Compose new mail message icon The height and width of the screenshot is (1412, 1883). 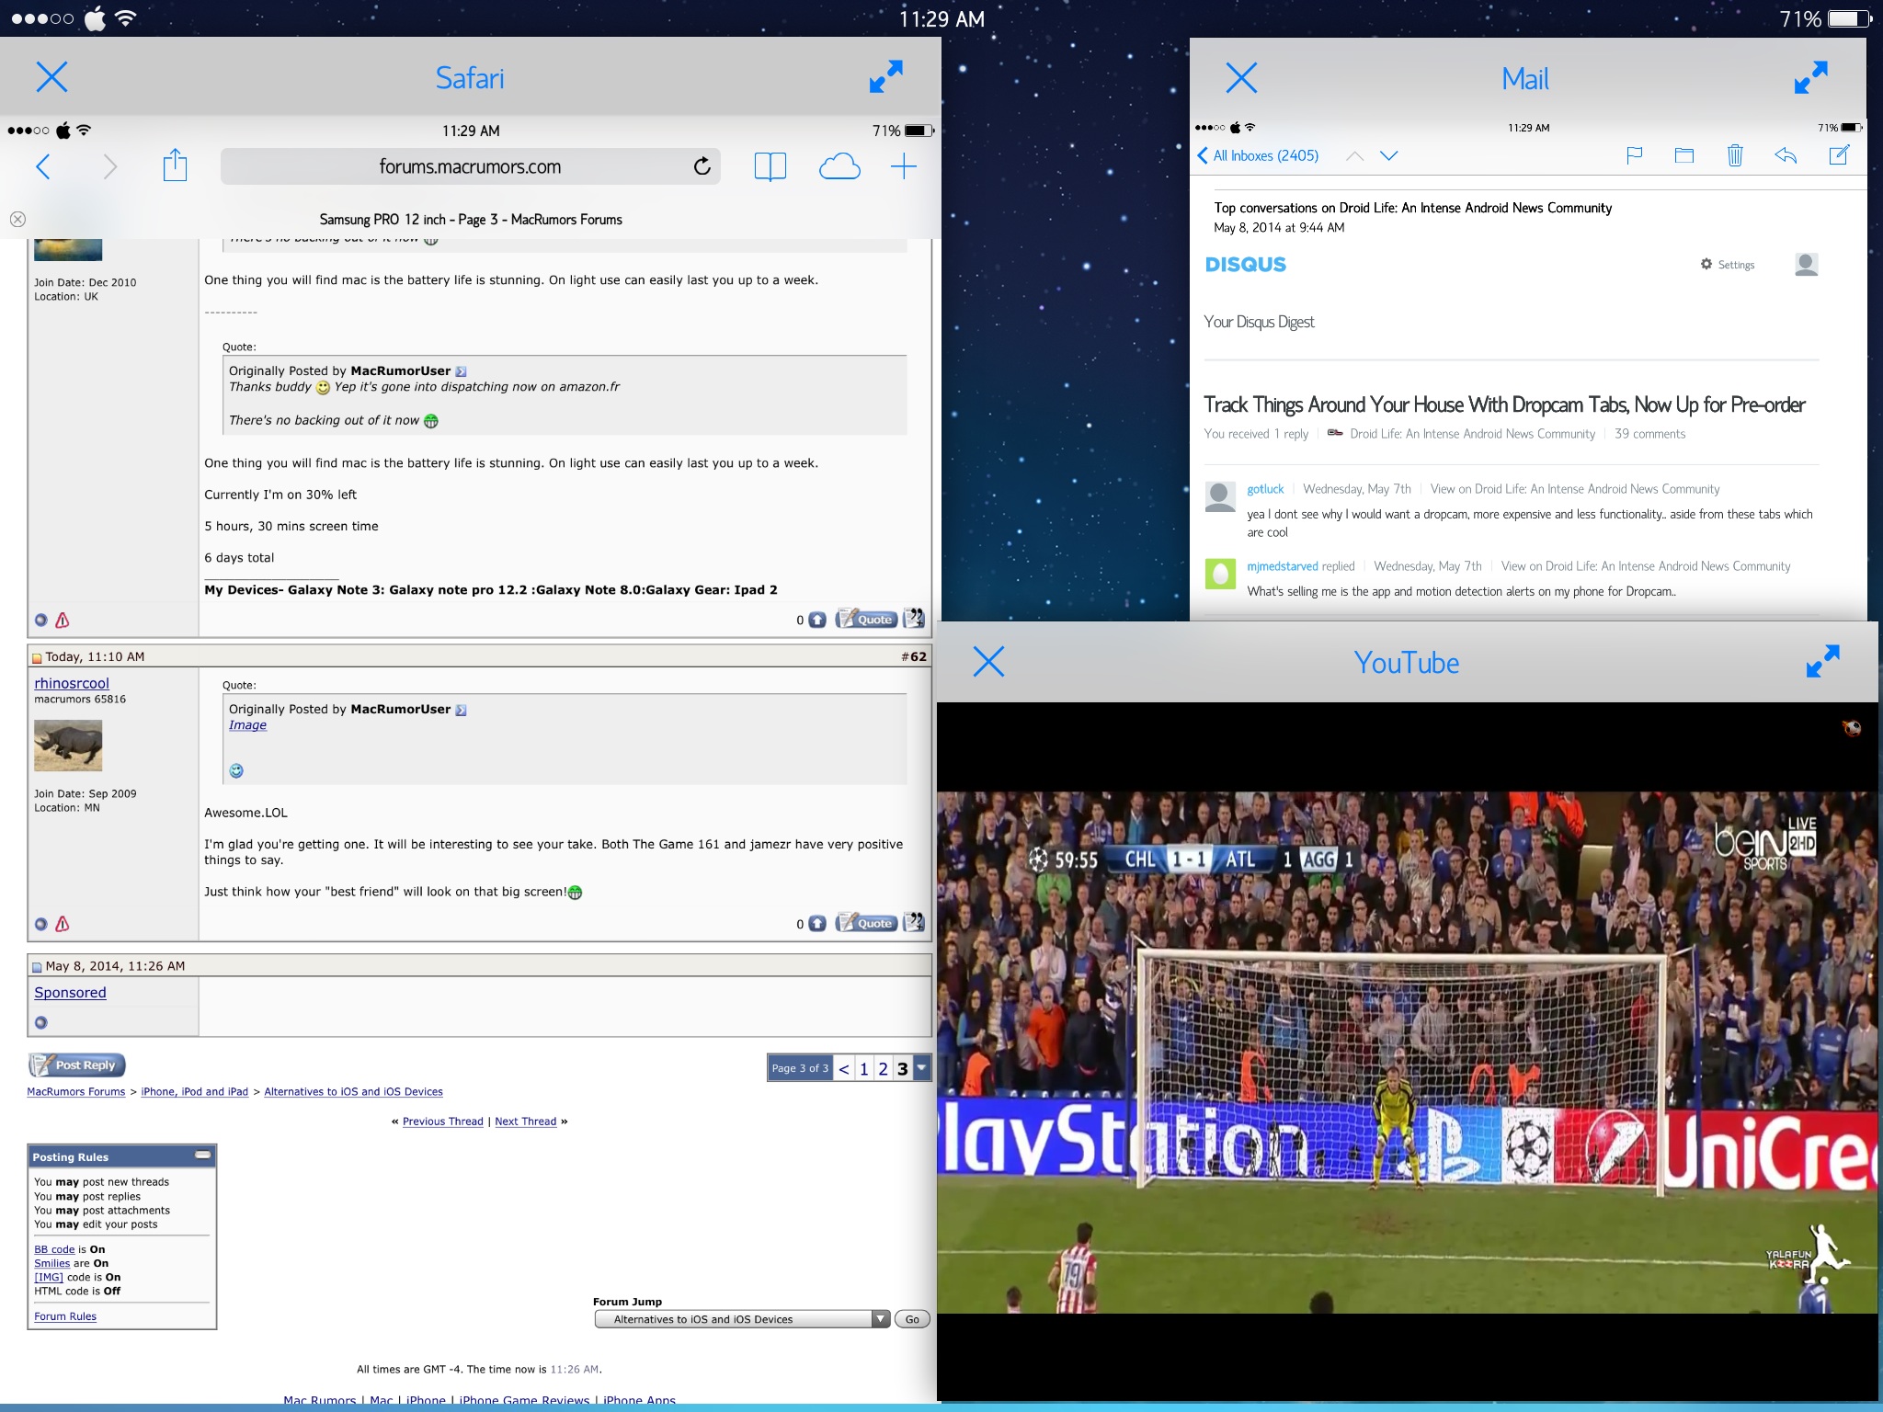(x=1839, y=155)
